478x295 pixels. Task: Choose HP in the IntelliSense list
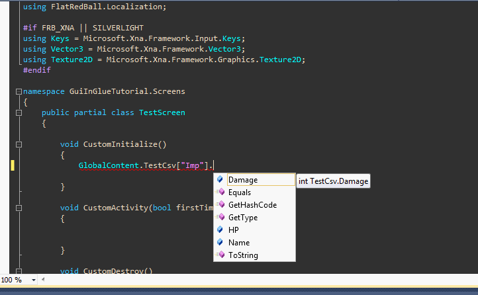(234, 230)
